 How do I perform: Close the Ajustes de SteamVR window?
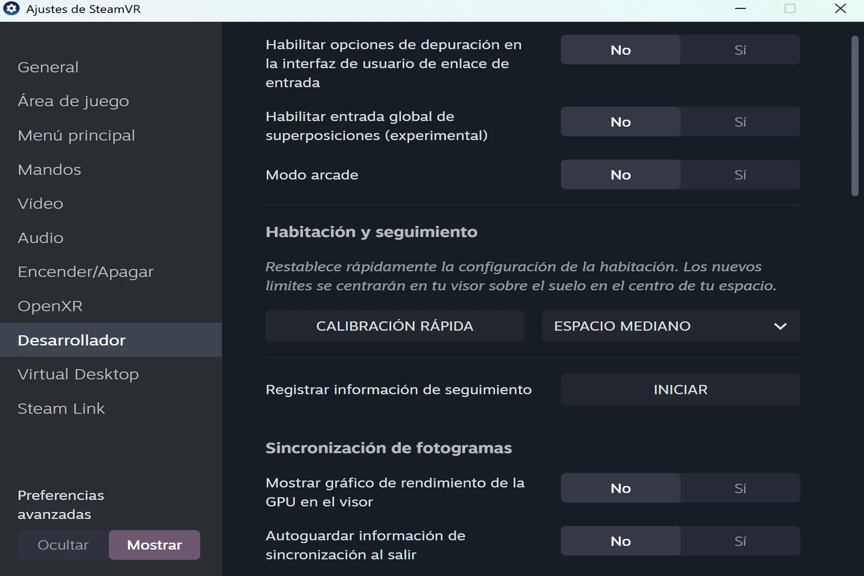pos(840,8)
